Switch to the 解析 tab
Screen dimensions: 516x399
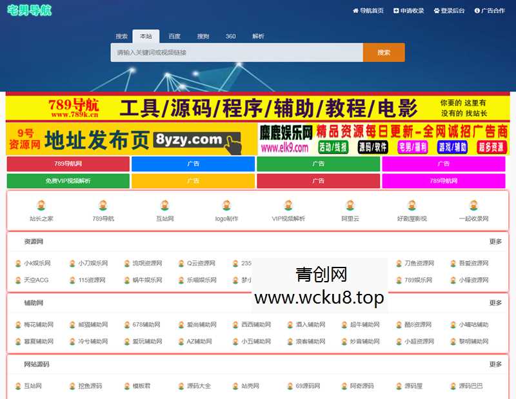pyautogui.click(x=257, y=37)
